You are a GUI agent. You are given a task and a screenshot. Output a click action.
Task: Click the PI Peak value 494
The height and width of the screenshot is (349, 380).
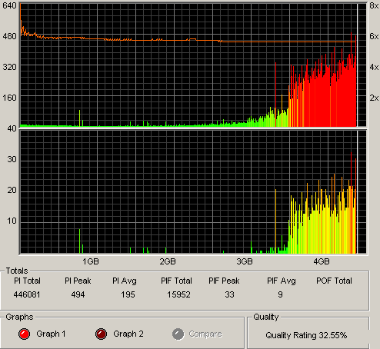[x=78, y=294]
